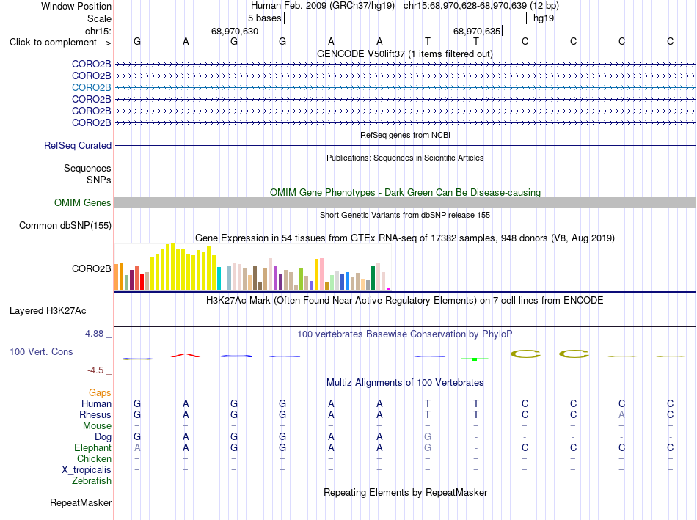Click the 100 Vert. Cons track label

[41, 351]
